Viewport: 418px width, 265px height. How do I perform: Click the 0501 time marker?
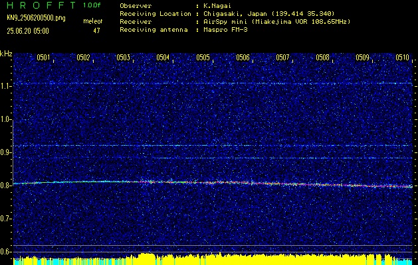click(x=43, y=58)
